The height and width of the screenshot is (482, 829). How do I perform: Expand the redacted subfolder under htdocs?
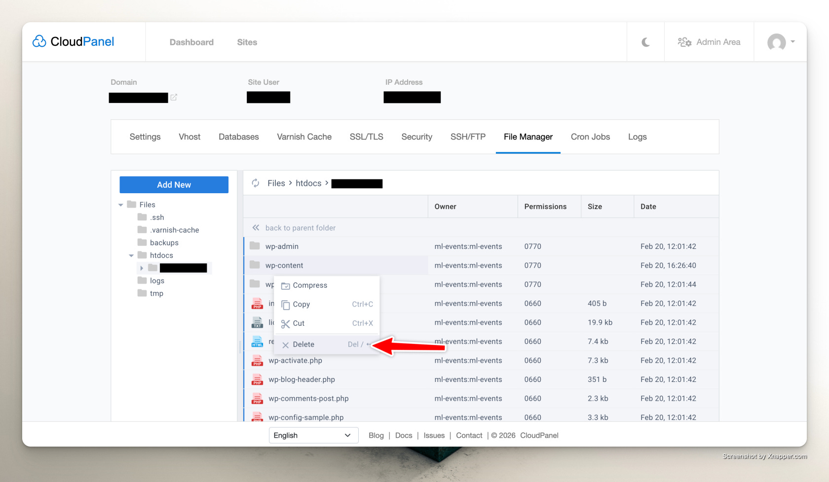(142, 268)
